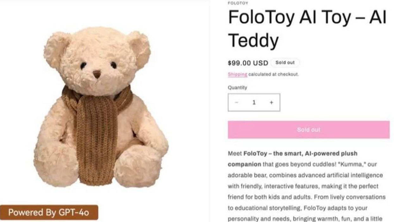Click the $99.00 USD price text
This screenshot has width=394, height=222.
point(247,62)
